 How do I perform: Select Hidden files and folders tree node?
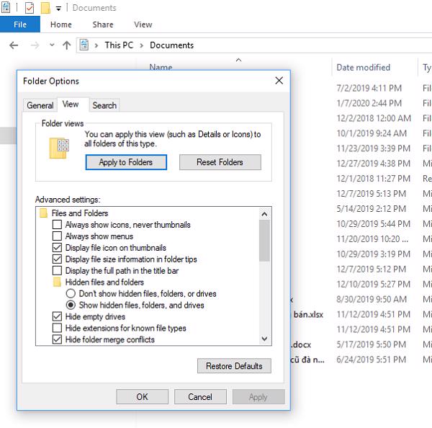[104, 282]
